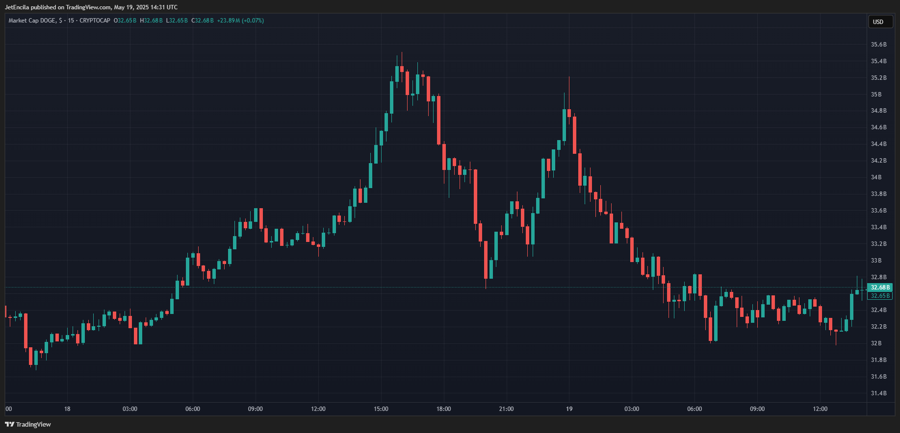The image size is (900, 433).
Task: Click the 'CRYPTOCAP' source label in legend
Action: (95, 21)
